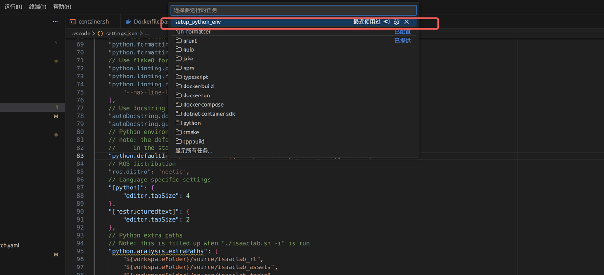Click the breadcrumb trailing ellipsis
The image size is (604, 275).
[147, 34]
